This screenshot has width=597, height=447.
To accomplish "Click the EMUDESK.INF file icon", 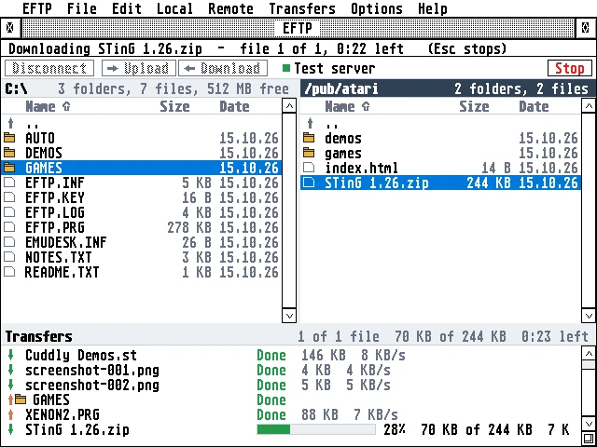I will coord(9,242).
